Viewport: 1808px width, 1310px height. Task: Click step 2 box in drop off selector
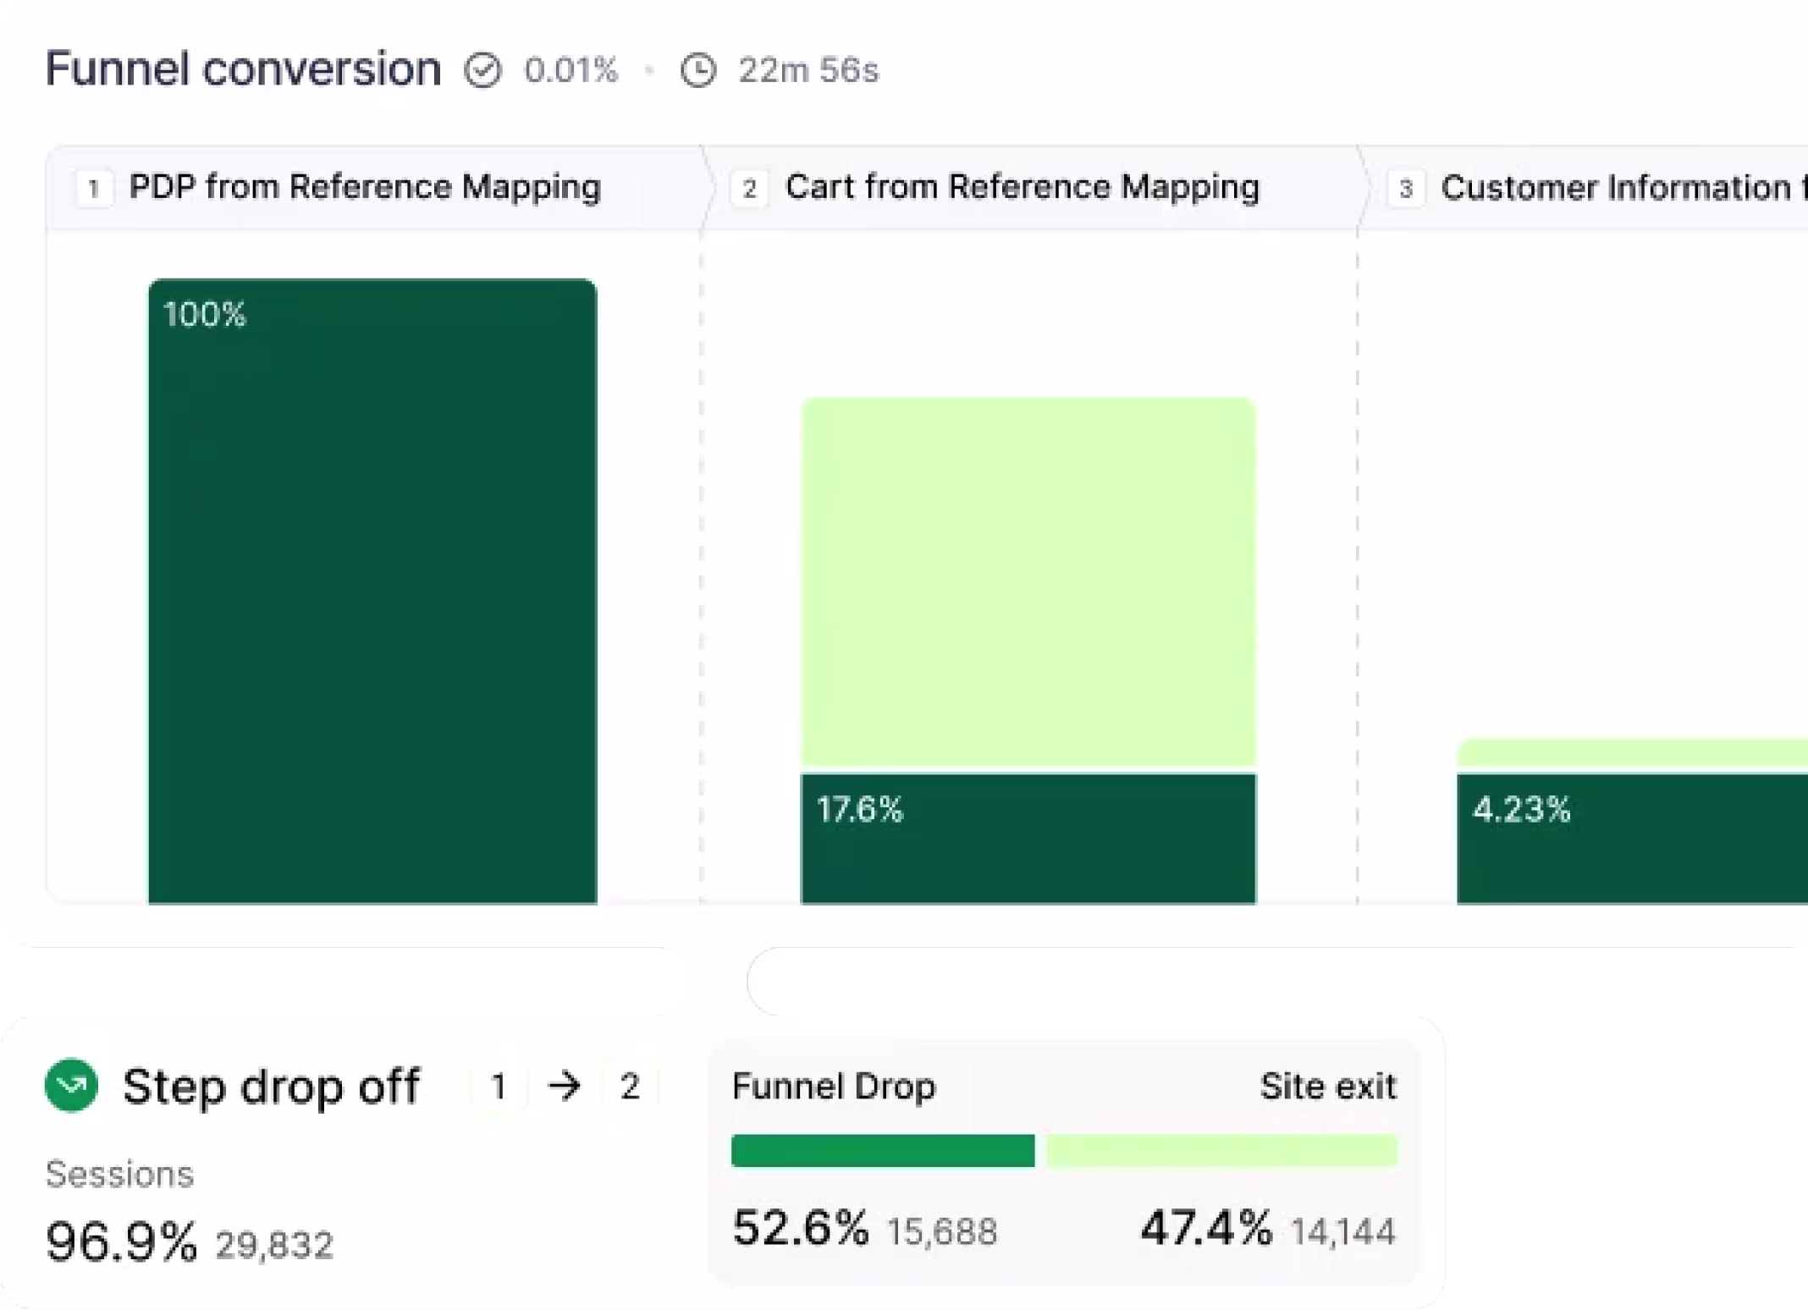[x=629, y=1086]
